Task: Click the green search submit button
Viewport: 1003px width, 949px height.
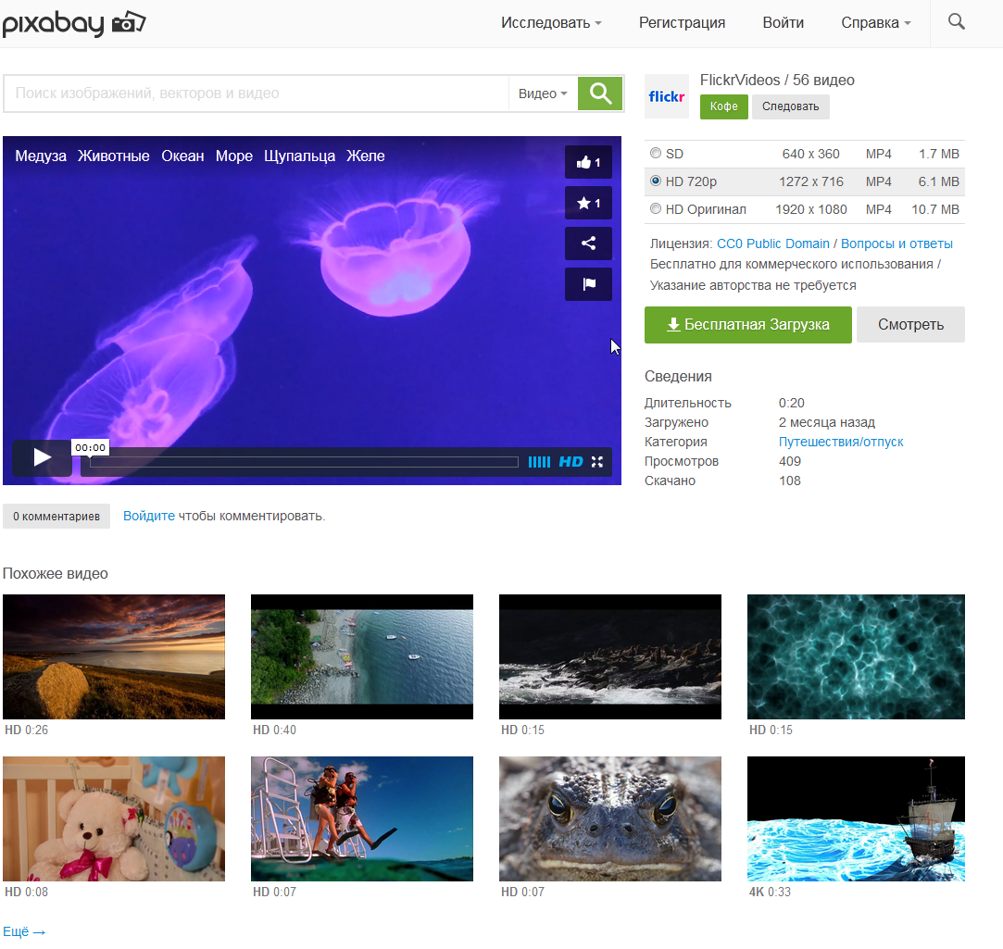Action: pyautogui.click(x=600, y=94)
